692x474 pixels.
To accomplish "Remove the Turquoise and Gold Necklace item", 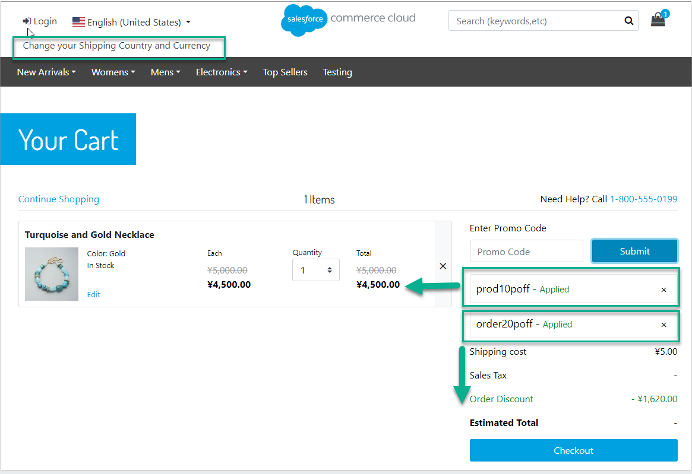I will (443, 266).
